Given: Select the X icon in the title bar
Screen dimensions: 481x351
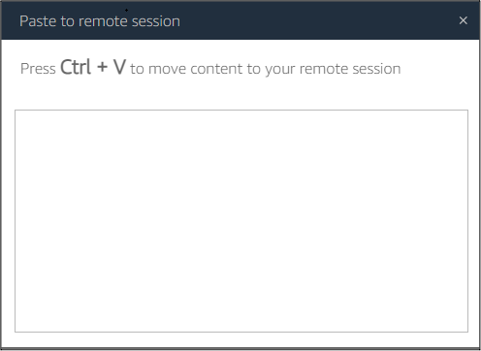Looking at the screenshot, I should (x=463, y=20).
